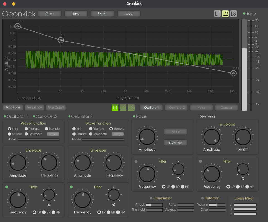Switch to the Frequency envelope tab
Image resolution: width=268 pixels, height=222 pixels.
34,108
